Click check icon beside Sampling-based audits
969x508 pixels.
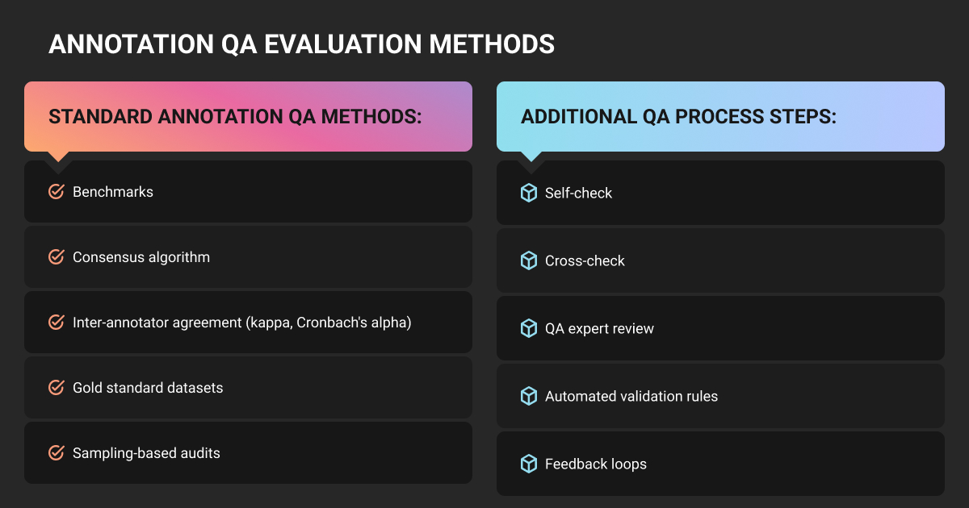coord(56,453)
